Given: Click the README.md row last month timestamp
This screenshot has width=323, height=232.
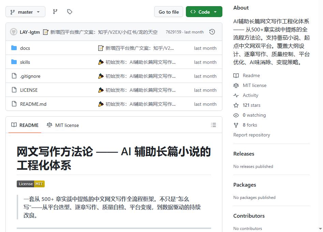Looking at the screenshot, I should (x=205, y=104).
